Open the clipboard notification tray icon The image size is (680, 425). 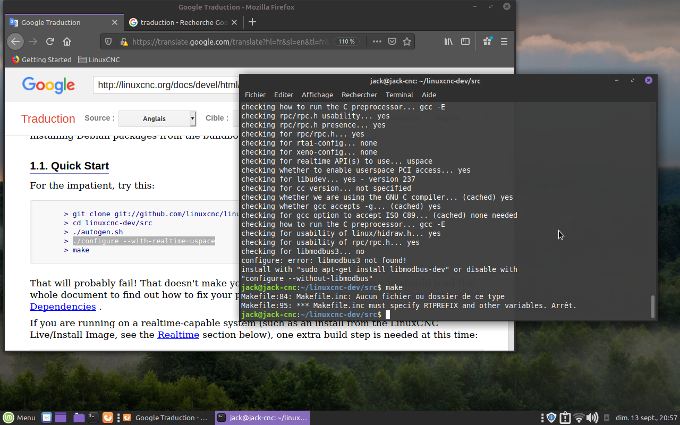coord(565,418)
